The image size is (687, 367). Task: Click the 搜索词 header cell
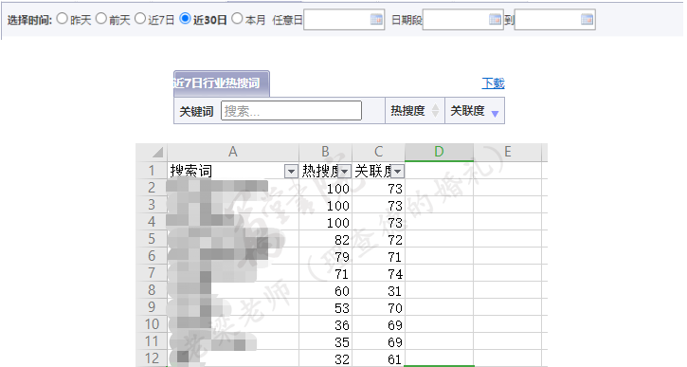pos(233,171)
